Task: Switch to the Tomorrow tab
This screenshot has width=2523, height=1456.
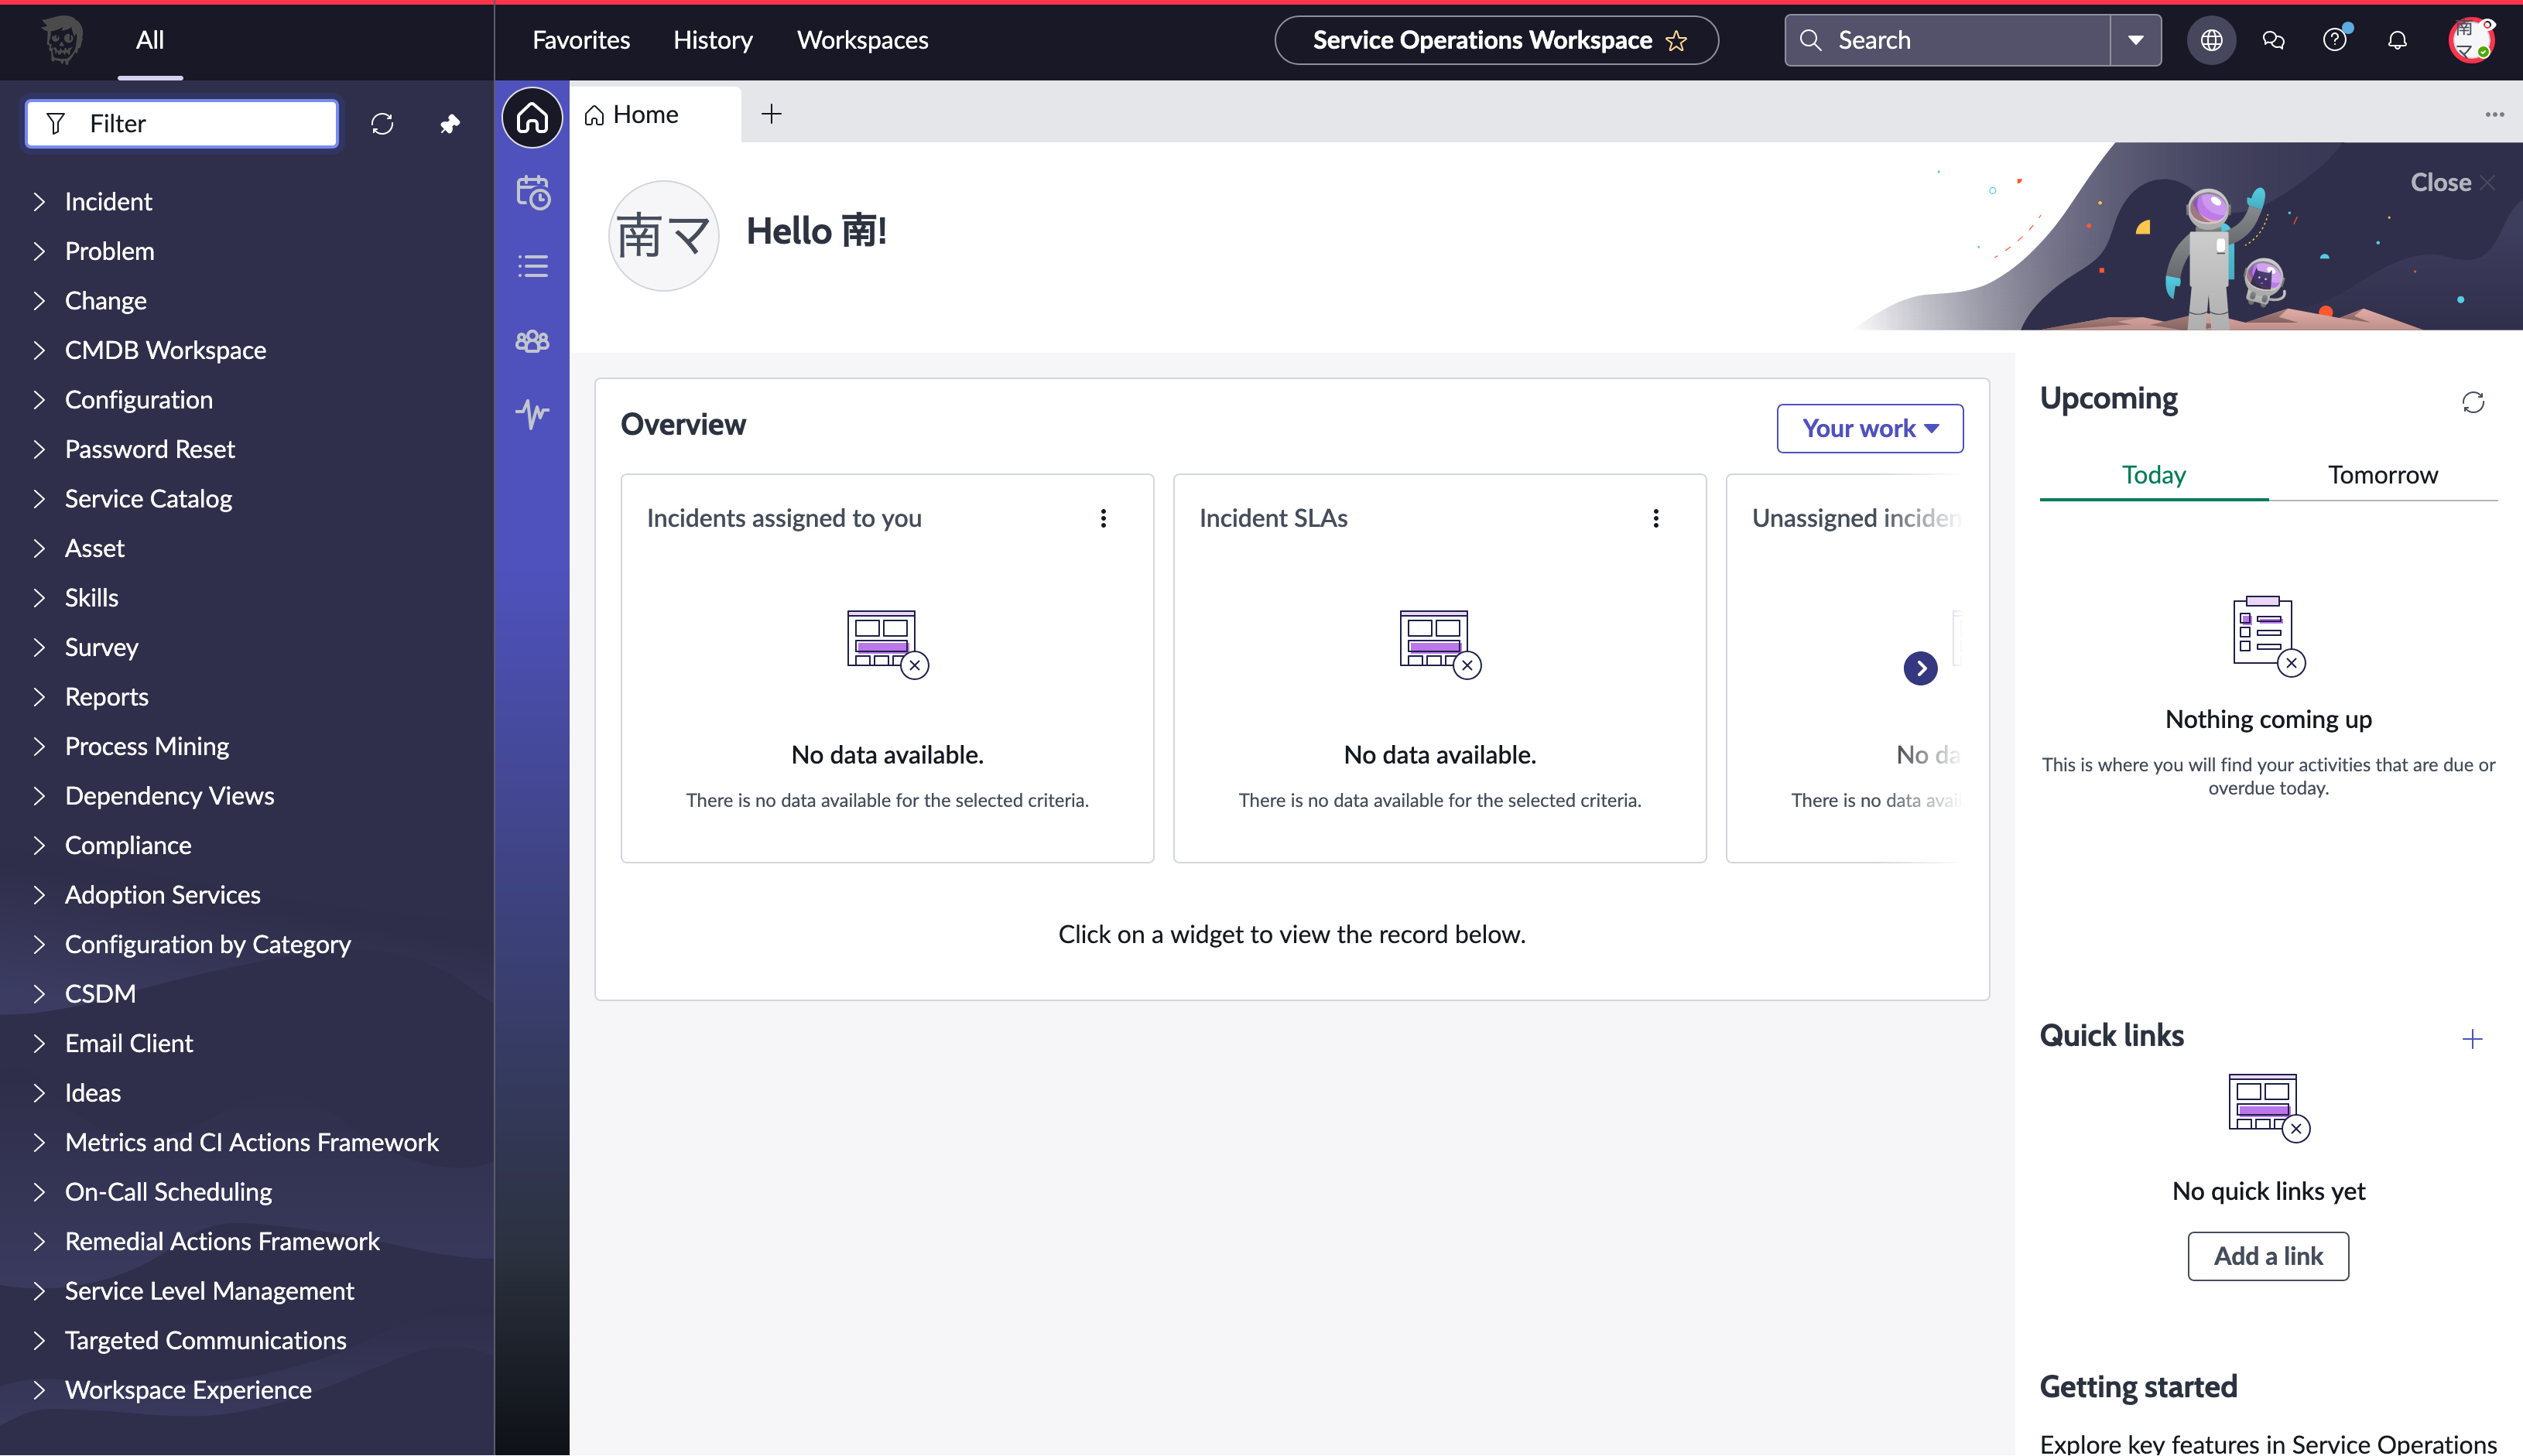Action: [x=2382, y=475]
